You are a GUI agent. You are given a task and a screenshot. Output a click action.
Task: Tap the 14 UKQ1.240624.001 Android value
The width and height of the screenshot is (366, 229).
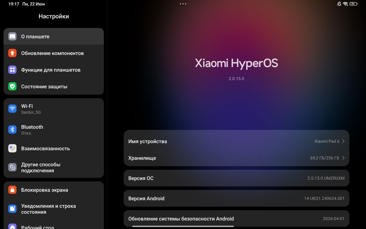(x=324, y=198)
